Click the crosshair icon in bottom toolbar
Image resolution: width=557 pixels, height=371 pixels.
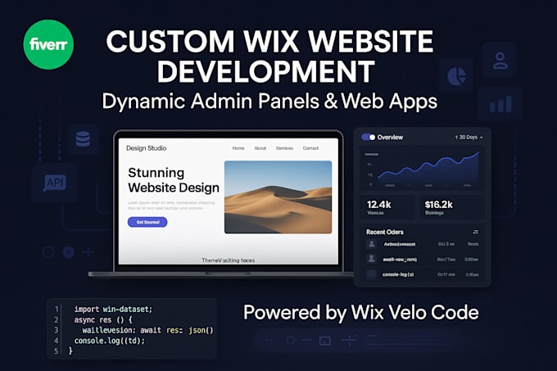click(x=349, y=340)
